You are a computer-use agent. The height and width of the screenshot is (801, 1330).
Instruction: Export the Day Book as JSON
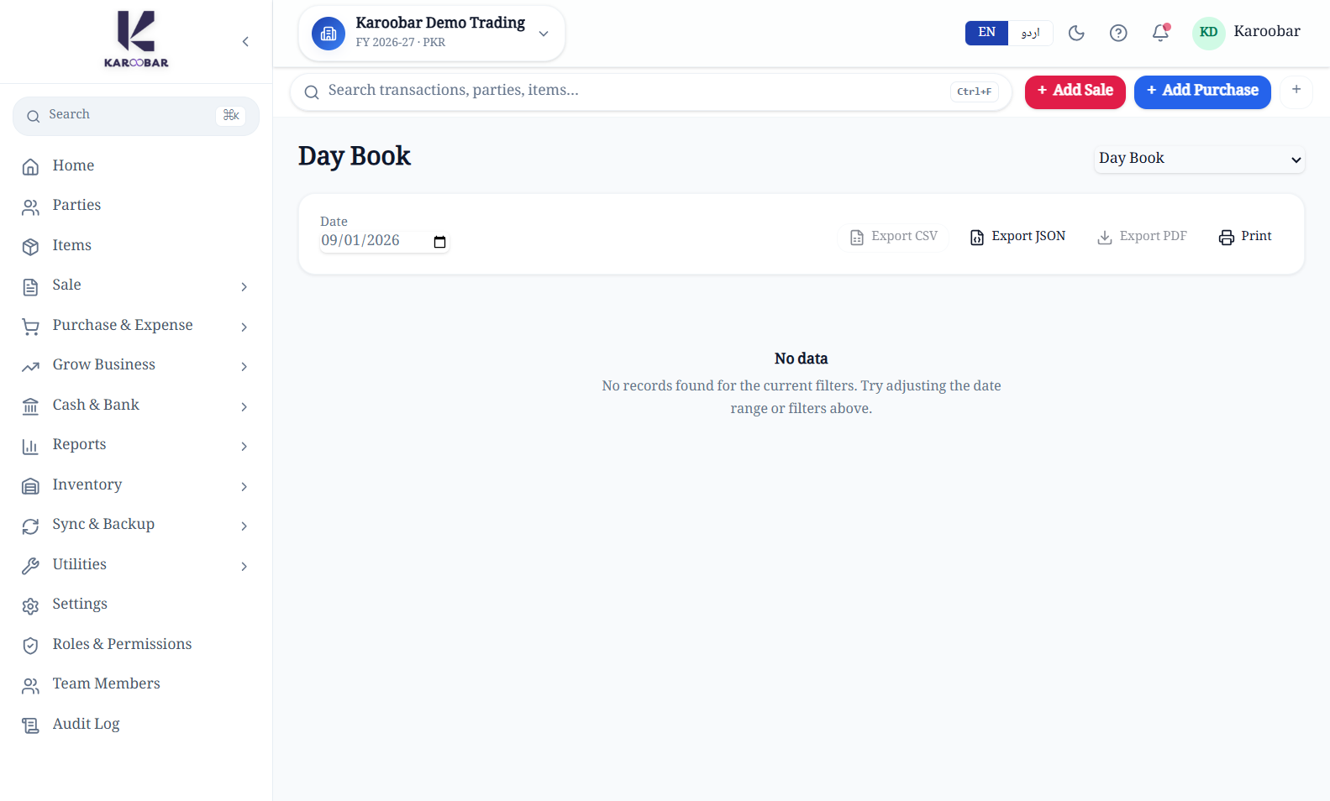click(x=1017, y=237)
